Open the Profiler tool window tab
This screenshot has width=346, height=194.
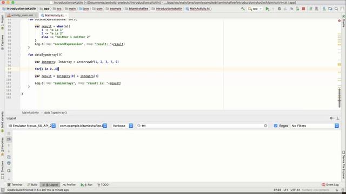pos(69,185)
